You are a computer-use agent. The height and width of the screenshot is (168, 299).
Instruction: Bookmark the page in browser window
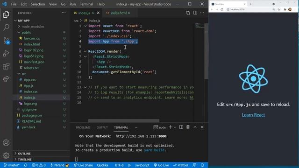(x=278, y=9)
